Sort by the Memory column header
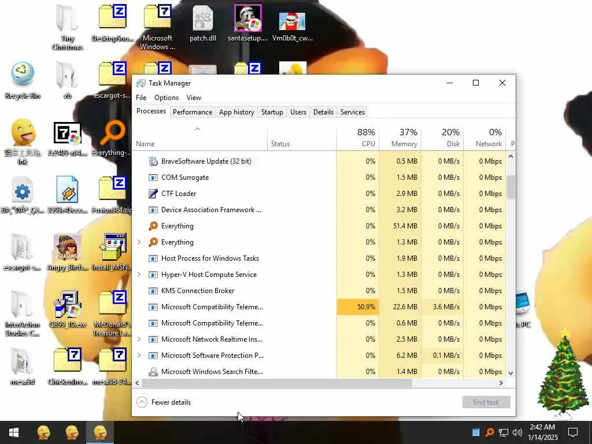 pos(401,138)
